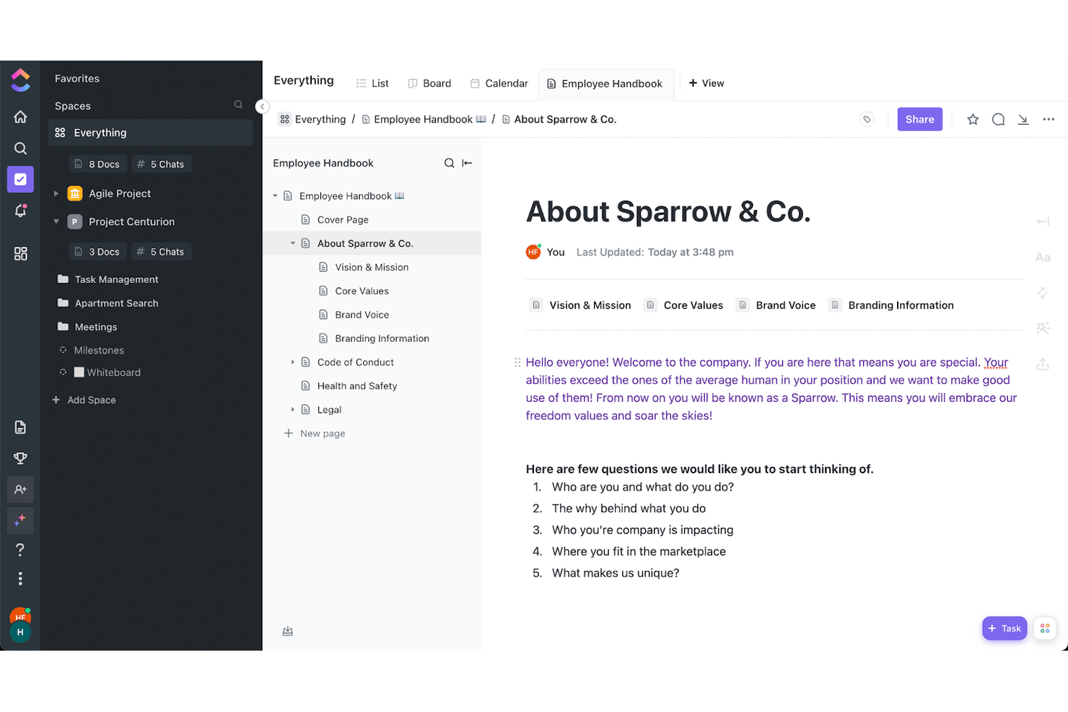This screenshot has height=712, width=1068.
Task: Open the Vision & Mission subpage link
Action: [580, 305]
